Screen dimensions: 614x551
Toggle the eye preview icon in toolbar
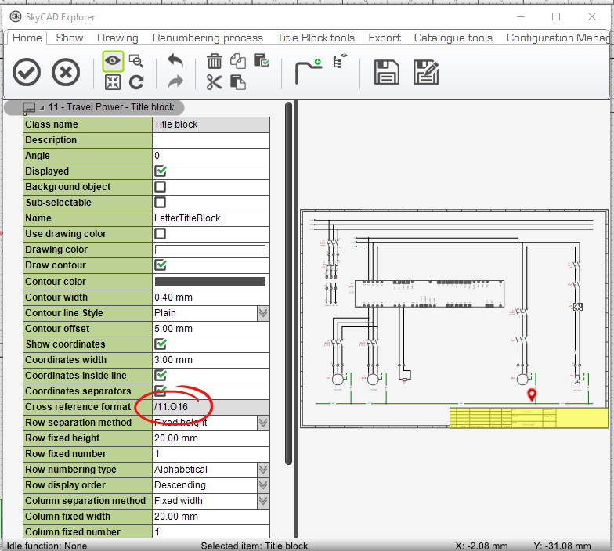click(x=113, y=61)
